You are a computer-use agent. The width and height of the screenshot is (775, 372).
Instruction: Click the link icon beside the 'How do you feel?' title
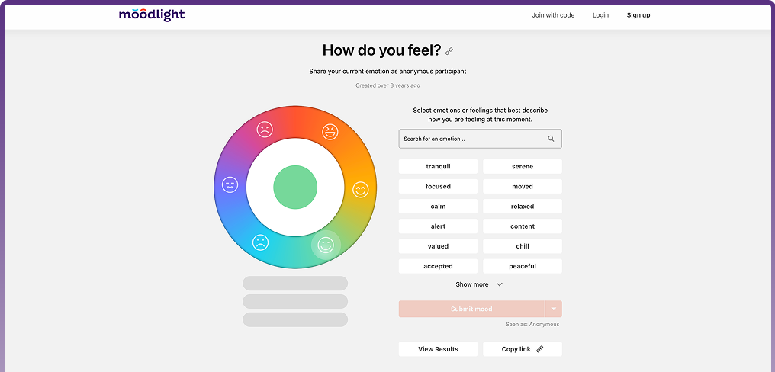(449, 51)
